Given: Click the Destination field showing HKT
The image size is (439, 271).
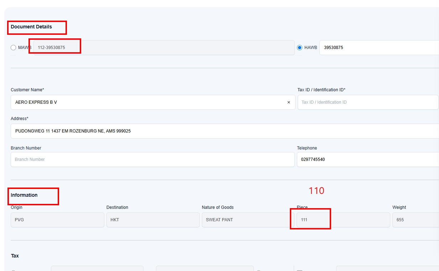Looking at the screenshot, I should (x=153, y=220).
